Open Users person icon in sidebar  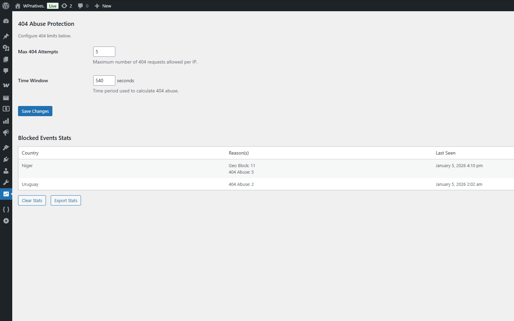click(6, 171)
